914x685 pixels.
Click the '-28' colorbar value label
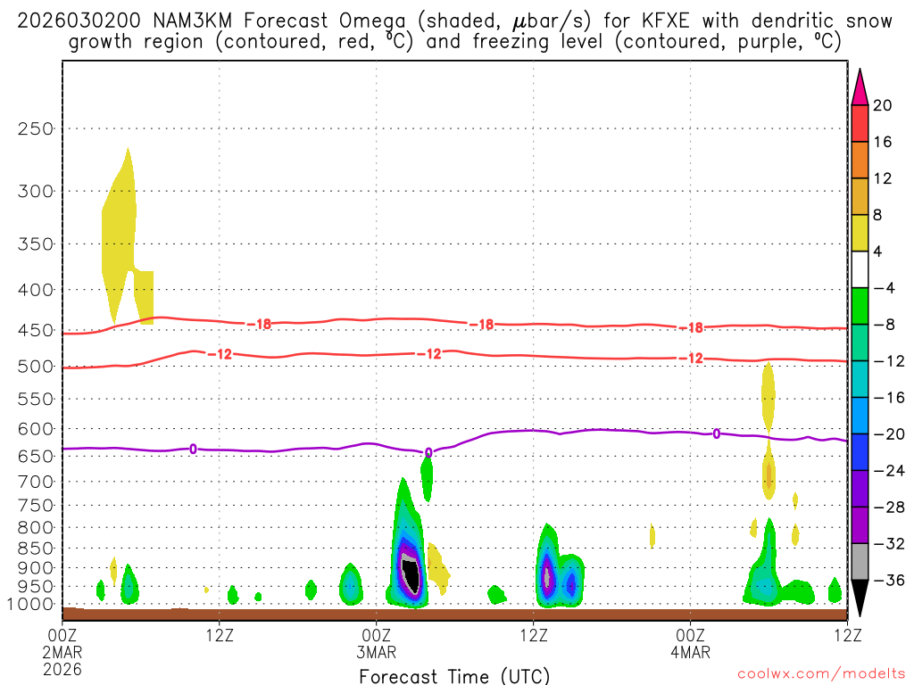[x=889, y=508]
